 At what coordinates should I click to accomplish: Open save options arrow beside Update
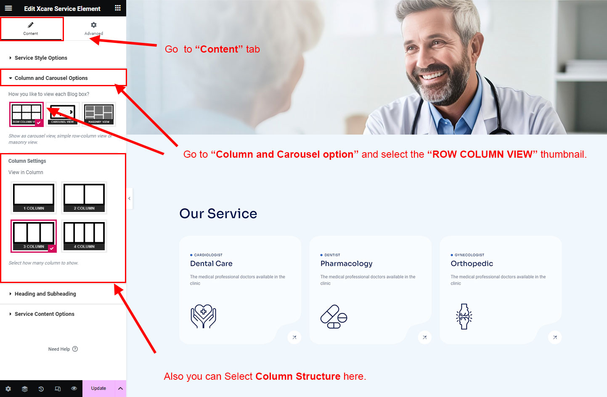120,389
